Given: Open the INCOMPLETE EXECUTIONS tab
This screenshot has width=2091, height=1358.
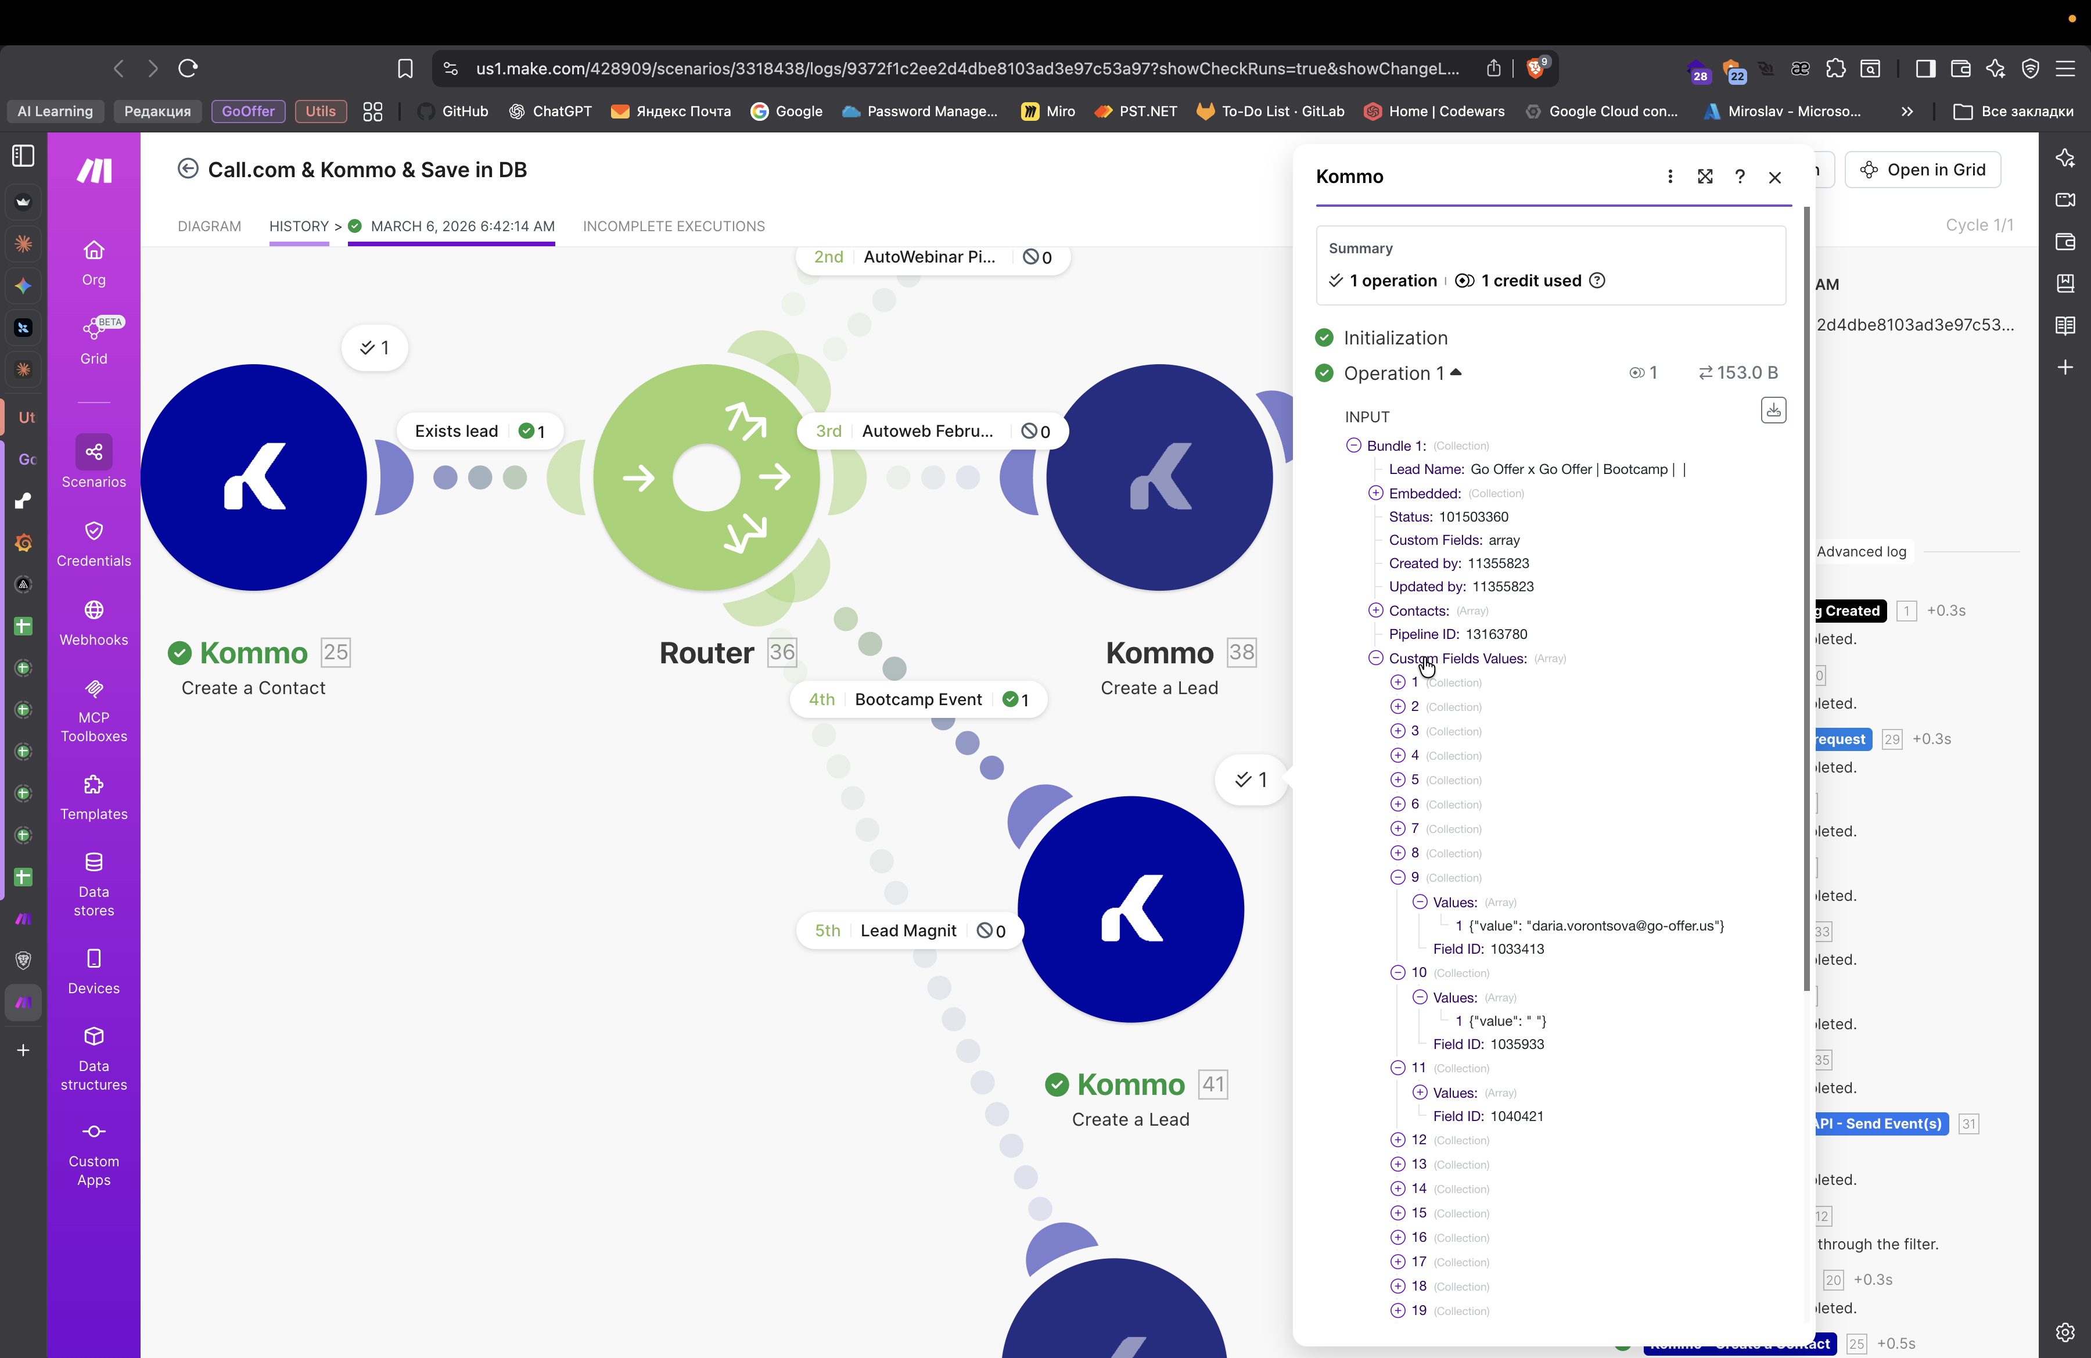Looking at the screenshot, I should click(x=673, y=226).
